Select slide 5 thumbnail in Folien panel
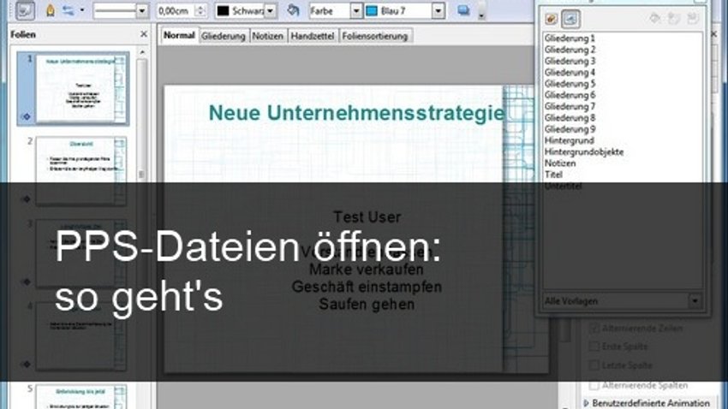 81,396
